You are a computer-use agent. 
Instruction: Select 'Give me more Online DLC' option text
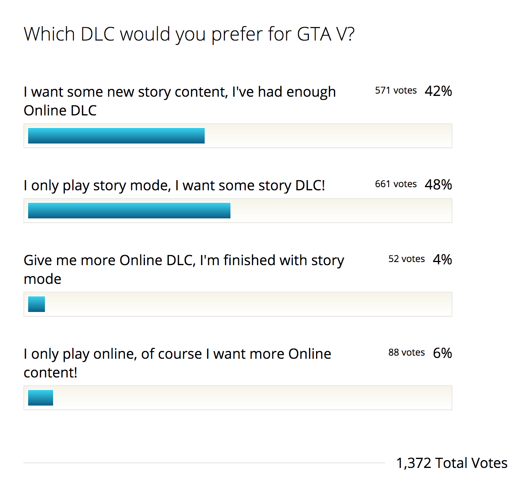184,269
